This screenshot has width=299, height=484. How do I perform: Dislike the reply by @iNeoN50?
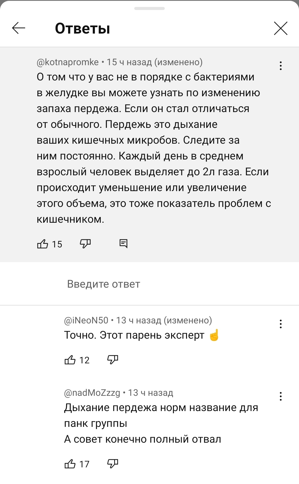tap(112, 360)
